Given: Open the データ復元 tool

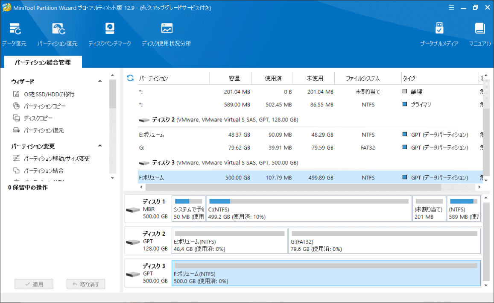Looking at the screenshot, I should (14, 34).
